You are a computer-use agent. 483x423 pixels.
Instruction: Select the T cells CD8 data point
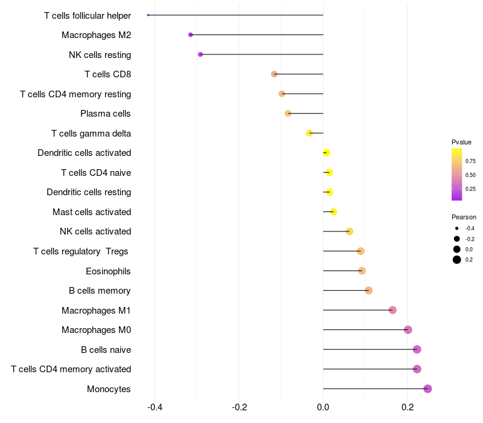[x=274, y=74]
